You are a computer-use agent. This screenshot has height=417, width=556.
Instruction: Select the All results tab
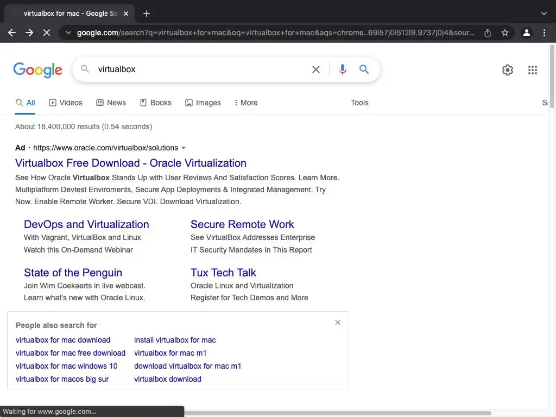click(25, 103)
